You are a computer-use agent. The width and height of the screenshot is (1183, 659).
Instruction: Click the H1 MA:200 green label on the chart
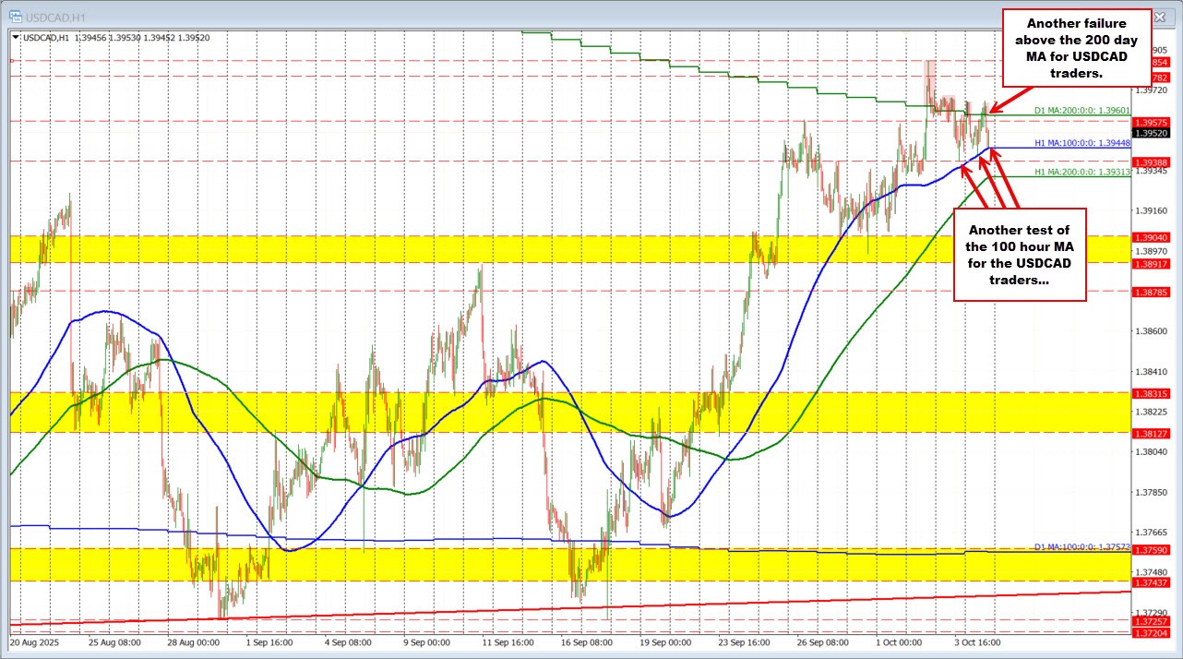1081,173
